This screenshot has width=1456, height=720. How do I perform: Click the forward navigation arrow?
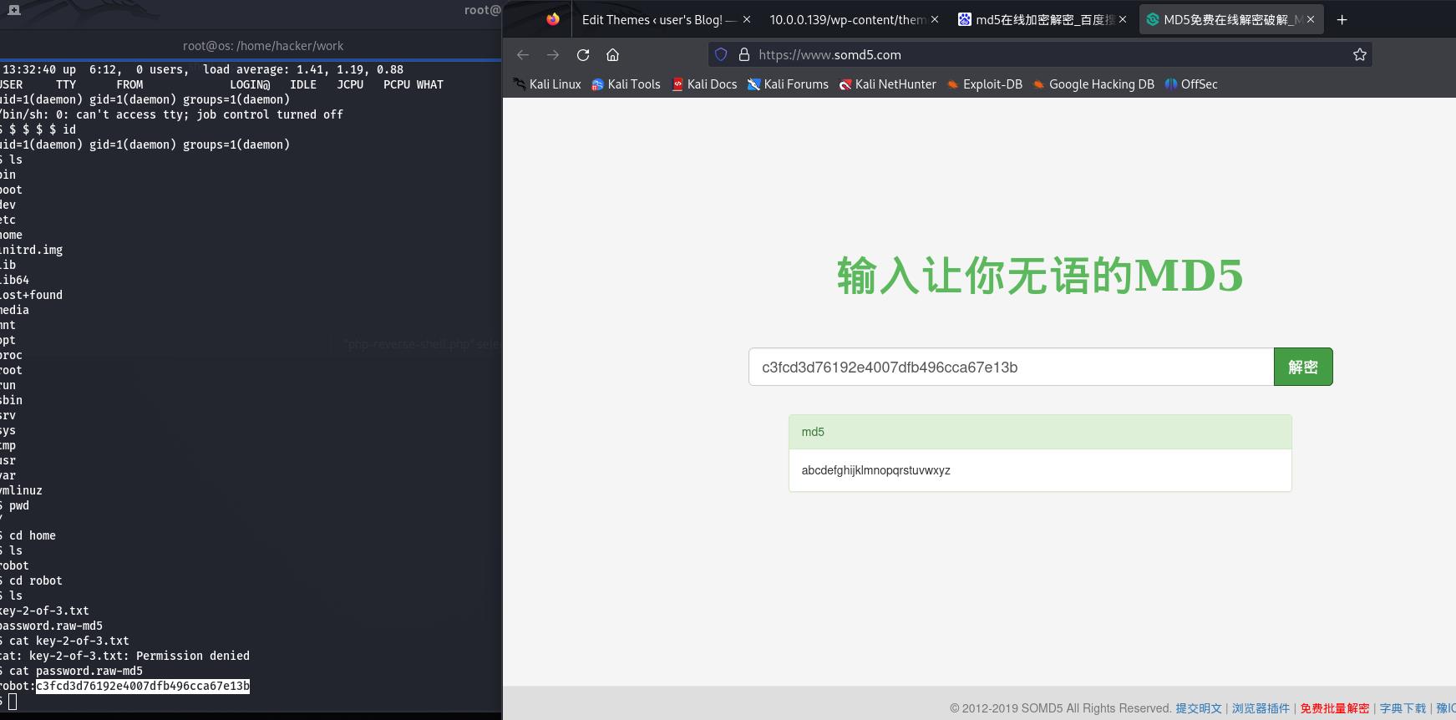(553, 55)
